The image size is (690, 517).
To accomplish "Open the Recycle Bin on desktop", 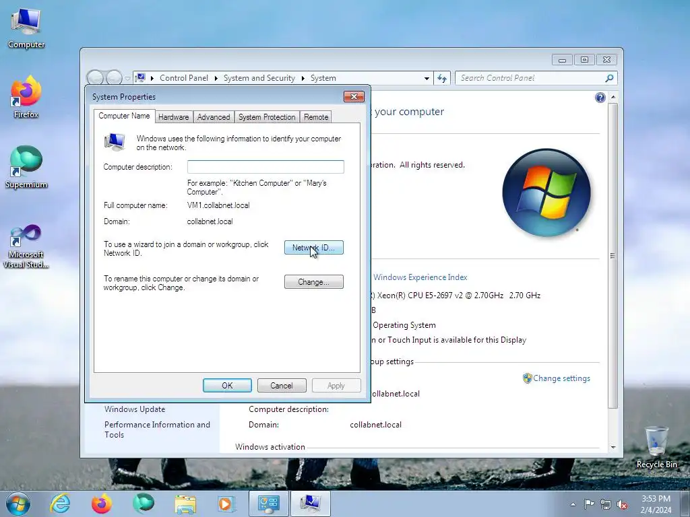I will coord(656,447).
